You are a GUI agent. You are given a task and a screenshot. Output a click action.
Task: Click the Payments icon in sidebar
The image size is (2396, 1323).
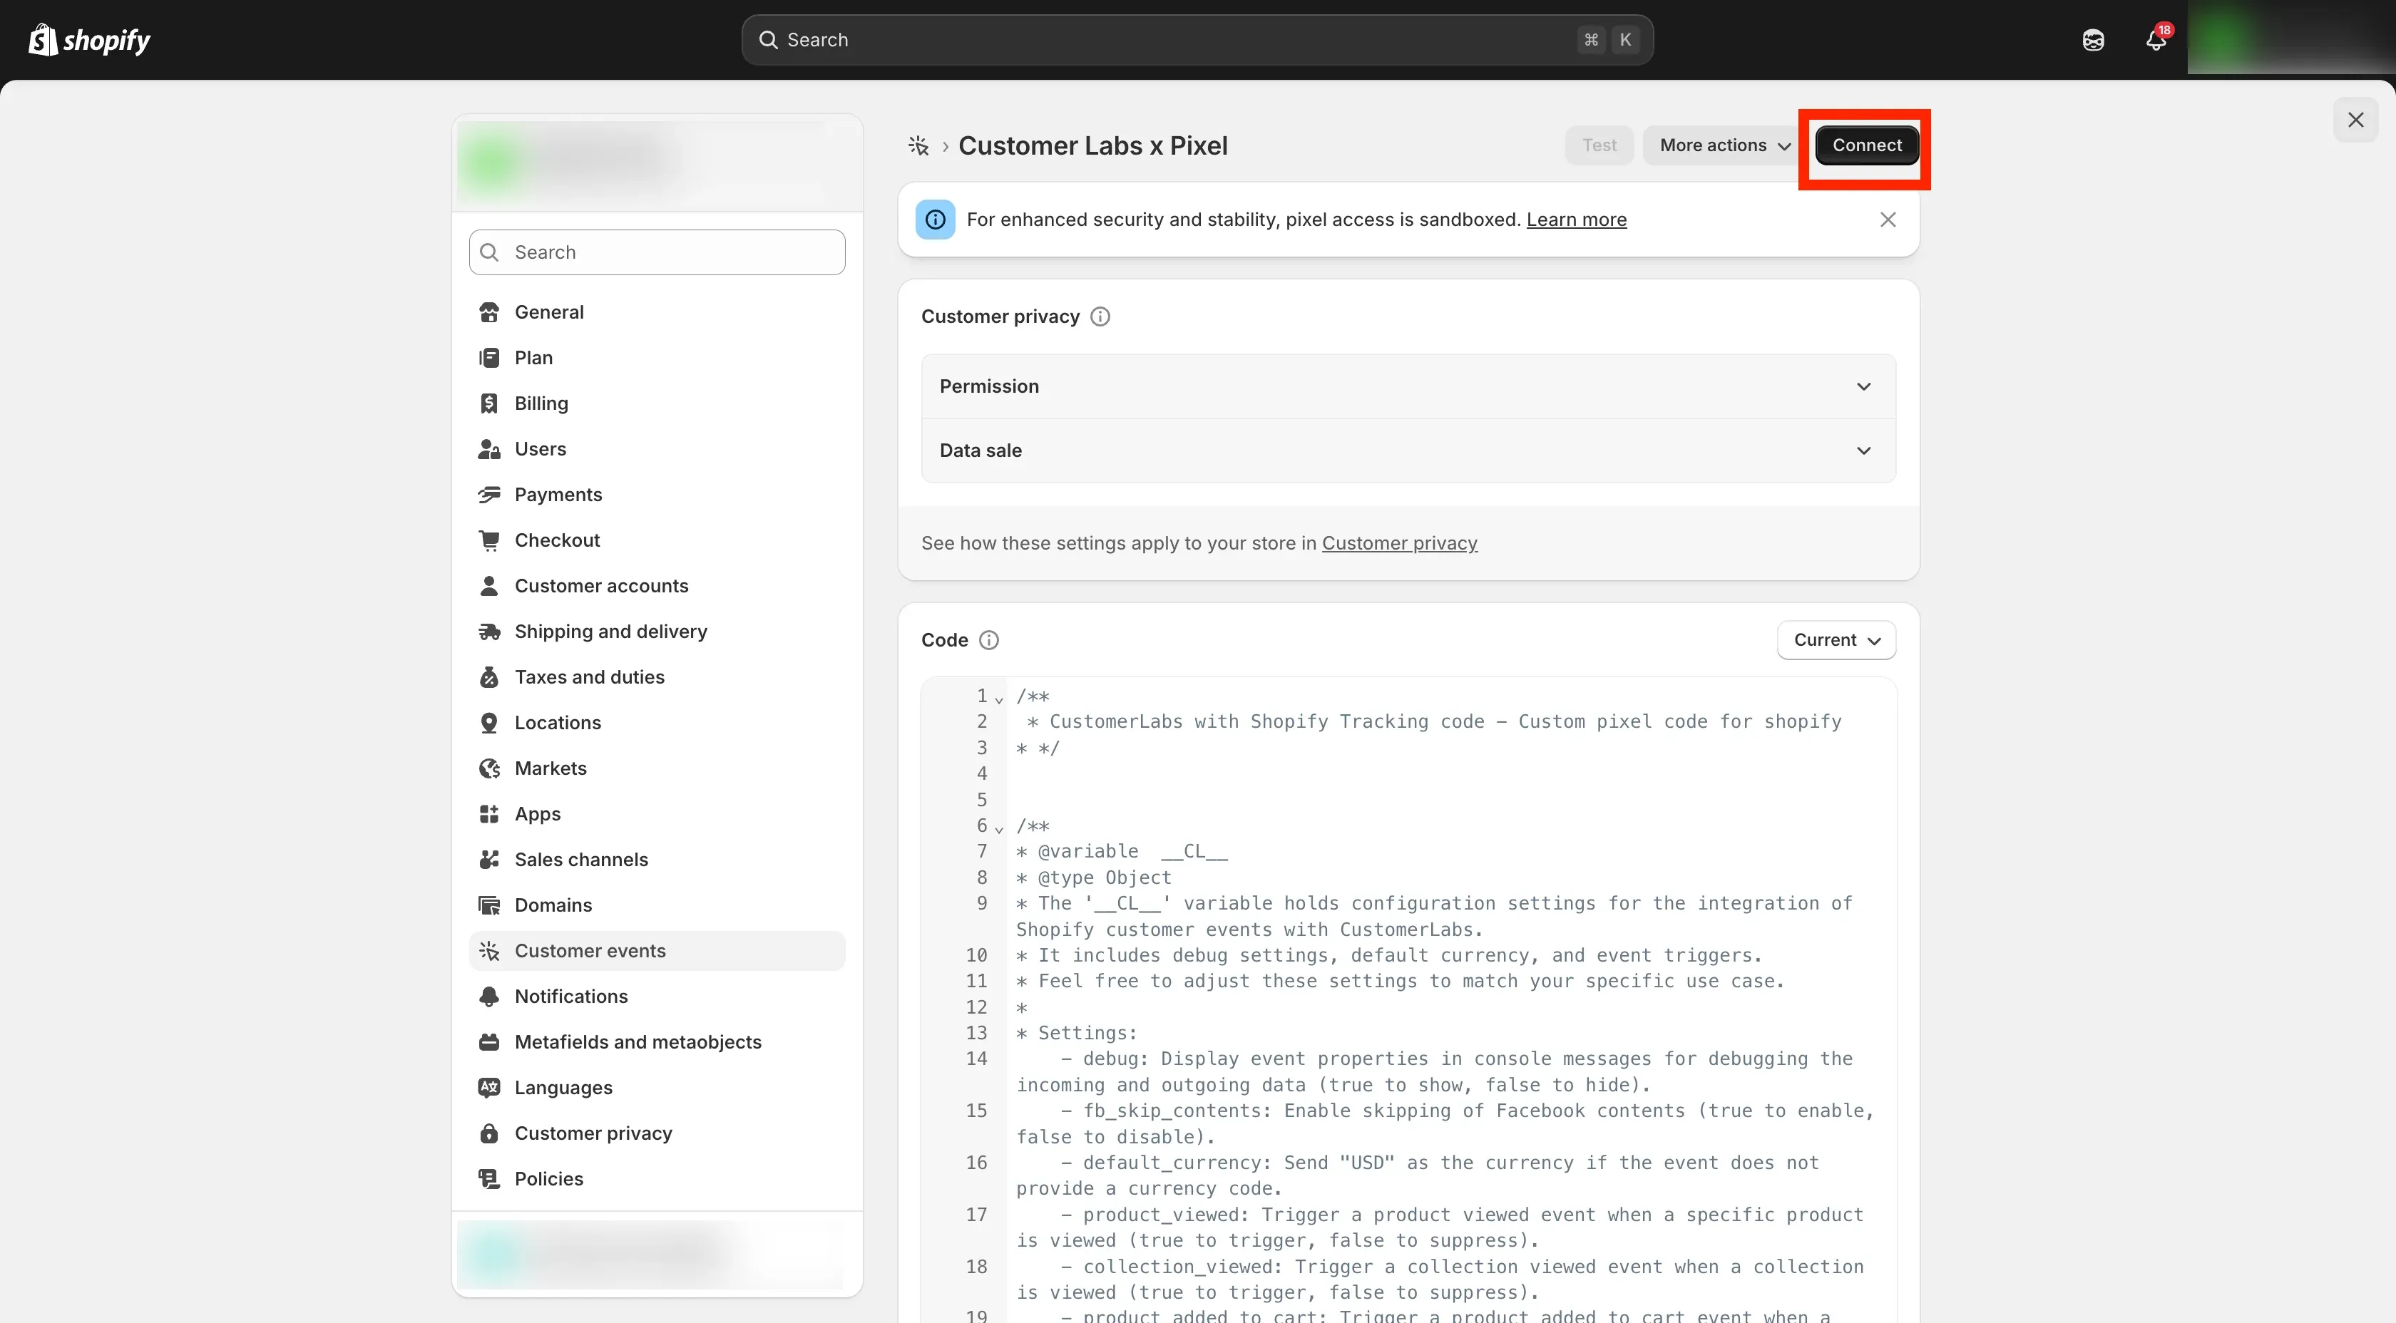tap(489, 495)
